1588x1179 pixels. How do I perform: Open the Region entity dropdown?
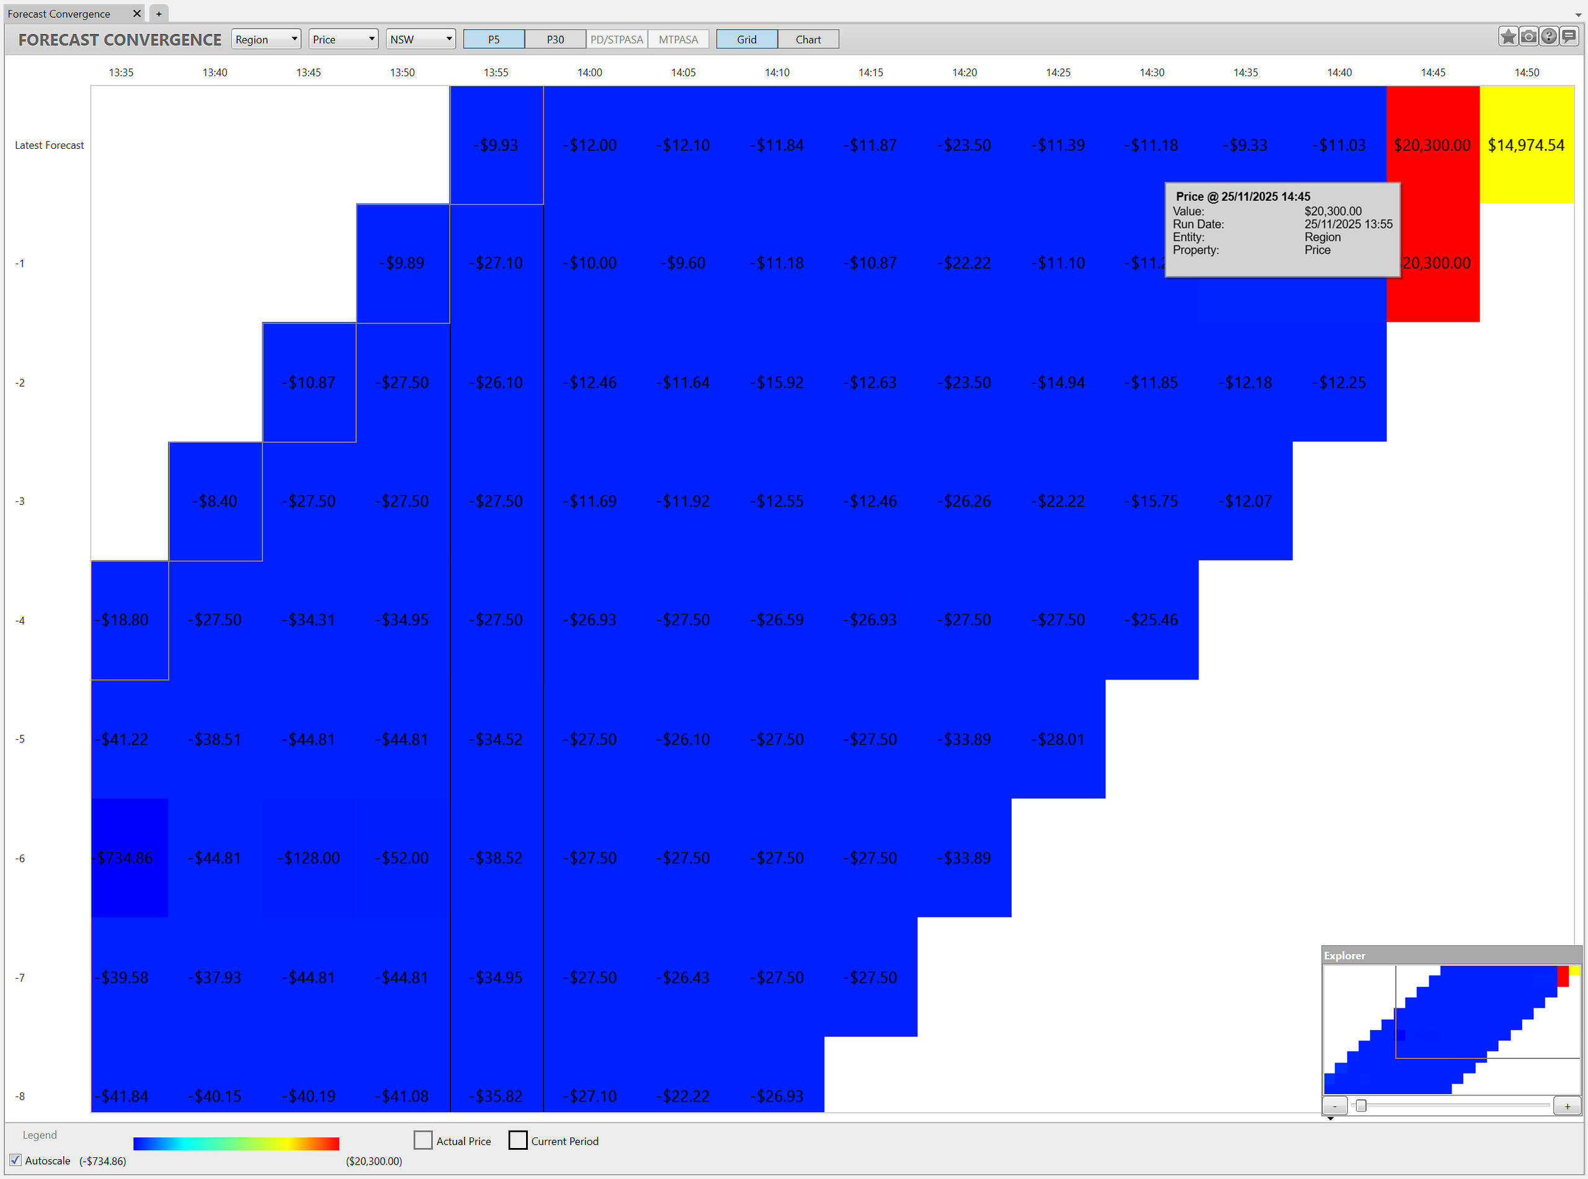tap(265, 39)
